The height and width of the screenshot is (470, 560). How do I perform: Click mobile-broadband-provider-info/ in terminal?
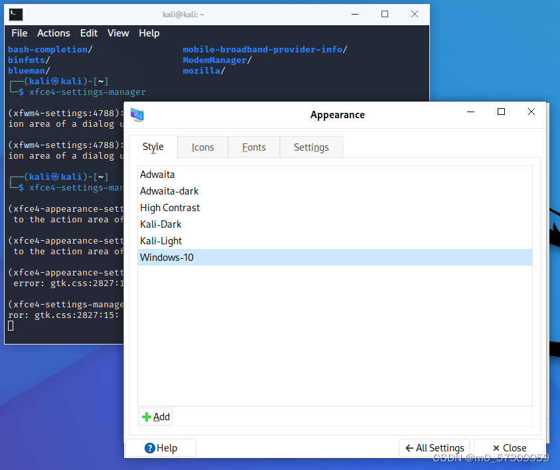(x=265, y=49)
